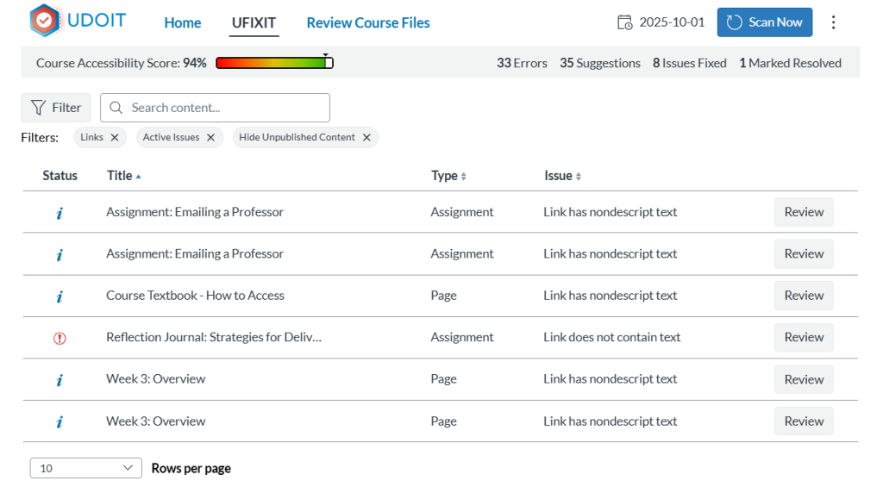Open the three-dot more options menu
883x493 pixels.
[834, 22]
